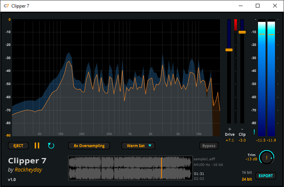Click the left output level -11.5 readout
The image size is (284, 187).
(261, 140)
